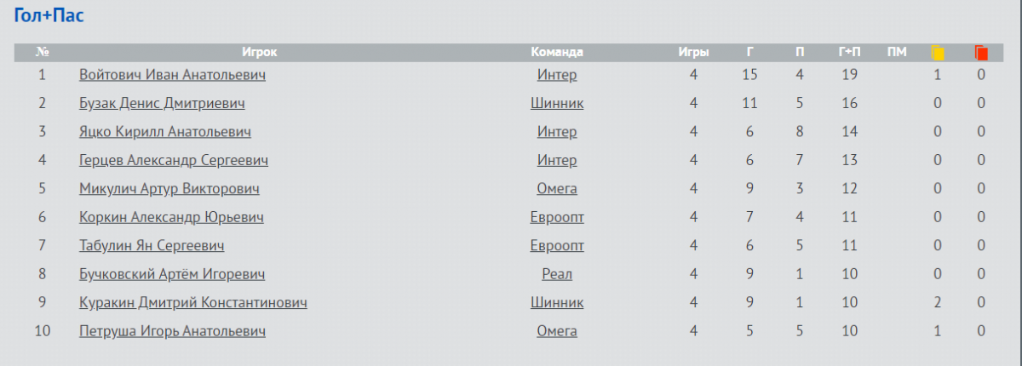The height and width of the screenshot is (366, 1022).
Task: Click the Игрок column header
Action: coord(259,52)
